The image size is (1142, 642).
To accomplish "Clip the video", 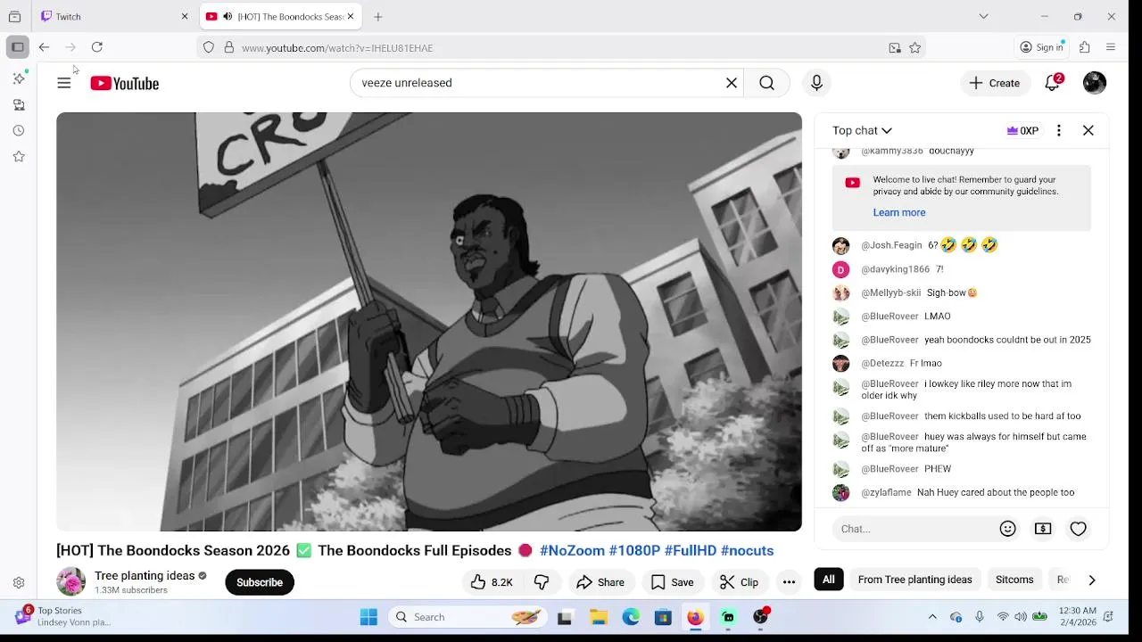I will (739, 582).
